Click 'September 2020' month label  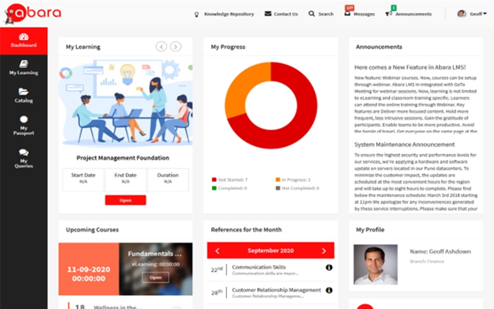270,251
